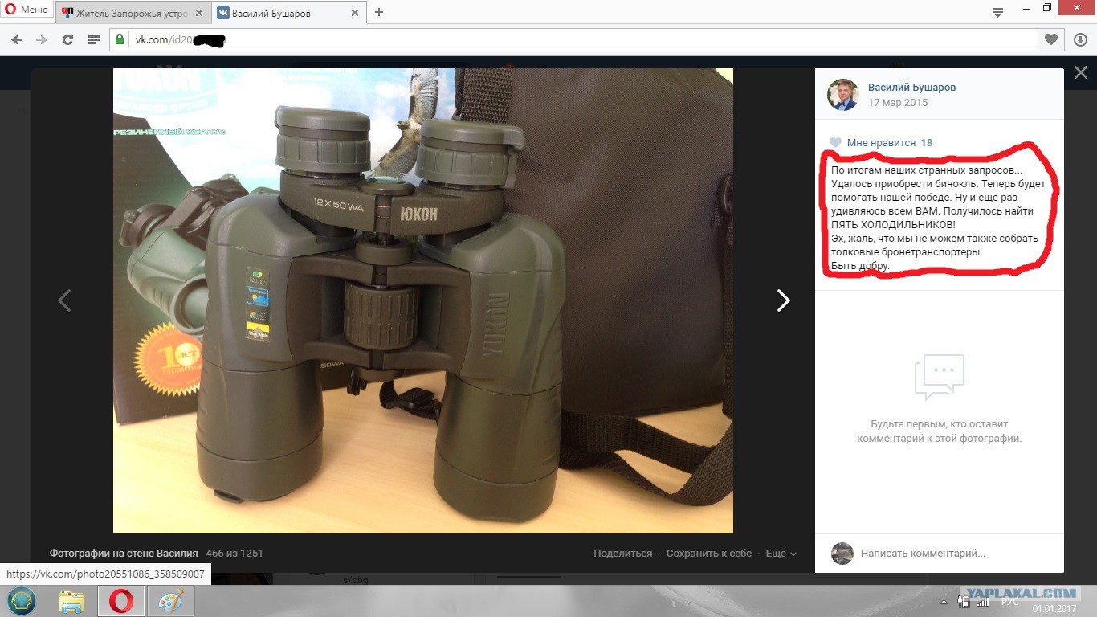Show the next photo
The image size is (1097, 617).
tap(783, 300)
